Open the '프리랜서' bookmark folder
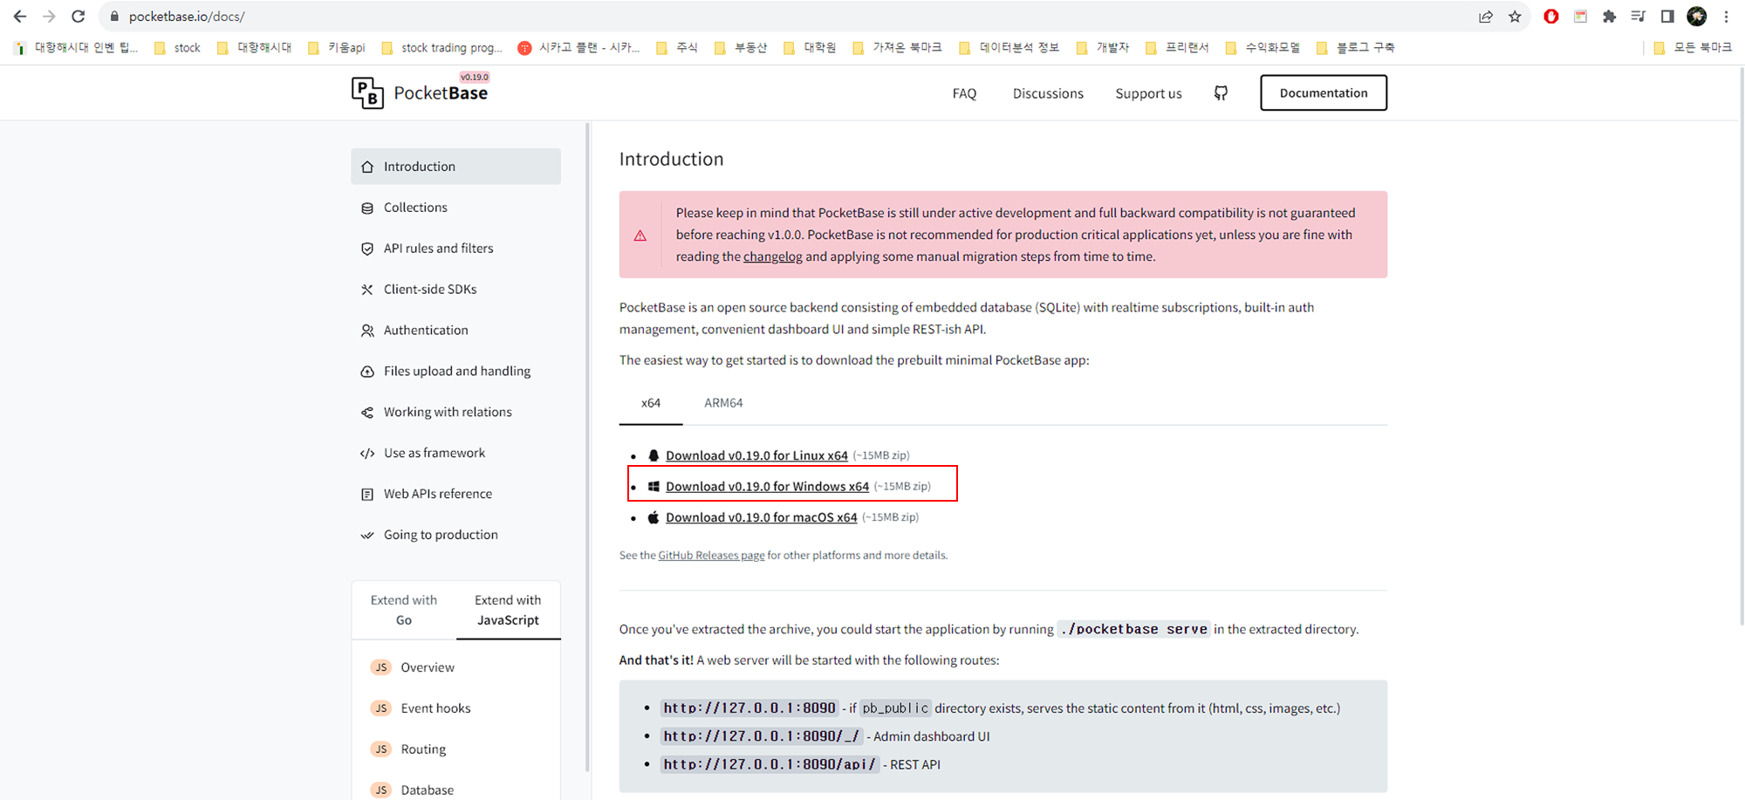This screenshot has width=1745, height=800. tap(1177, 48)
